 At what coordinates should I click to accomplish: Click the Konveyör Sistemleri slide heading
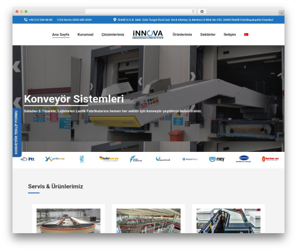click(x=74, y=99)
